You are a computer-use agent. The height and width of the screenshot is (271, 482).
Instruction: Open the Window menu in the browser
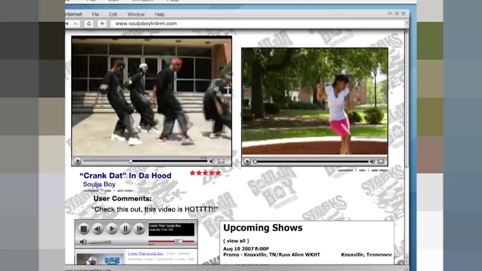coord(136,15)
